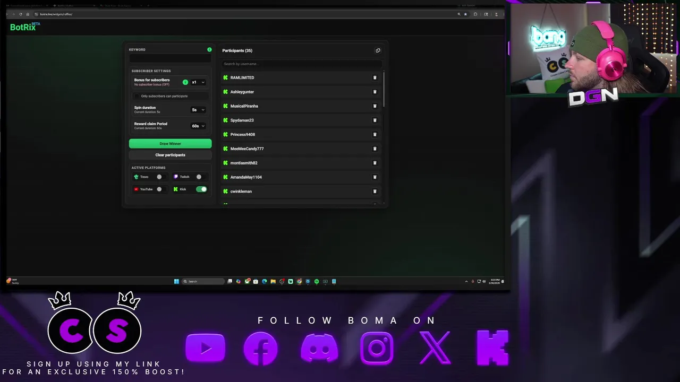Open the browser extensions icon
The image size is (680, 382).
click(475, 14)
